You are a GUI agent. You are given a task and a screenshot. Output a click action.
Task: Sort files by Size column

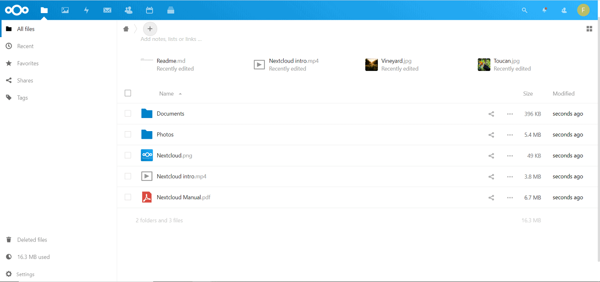pyautogui.click(x=528, y=94)
